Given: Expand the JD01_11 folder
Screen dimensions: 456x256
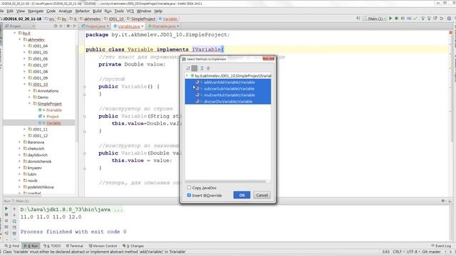Looking at the screenshot, I should (25, 129).
